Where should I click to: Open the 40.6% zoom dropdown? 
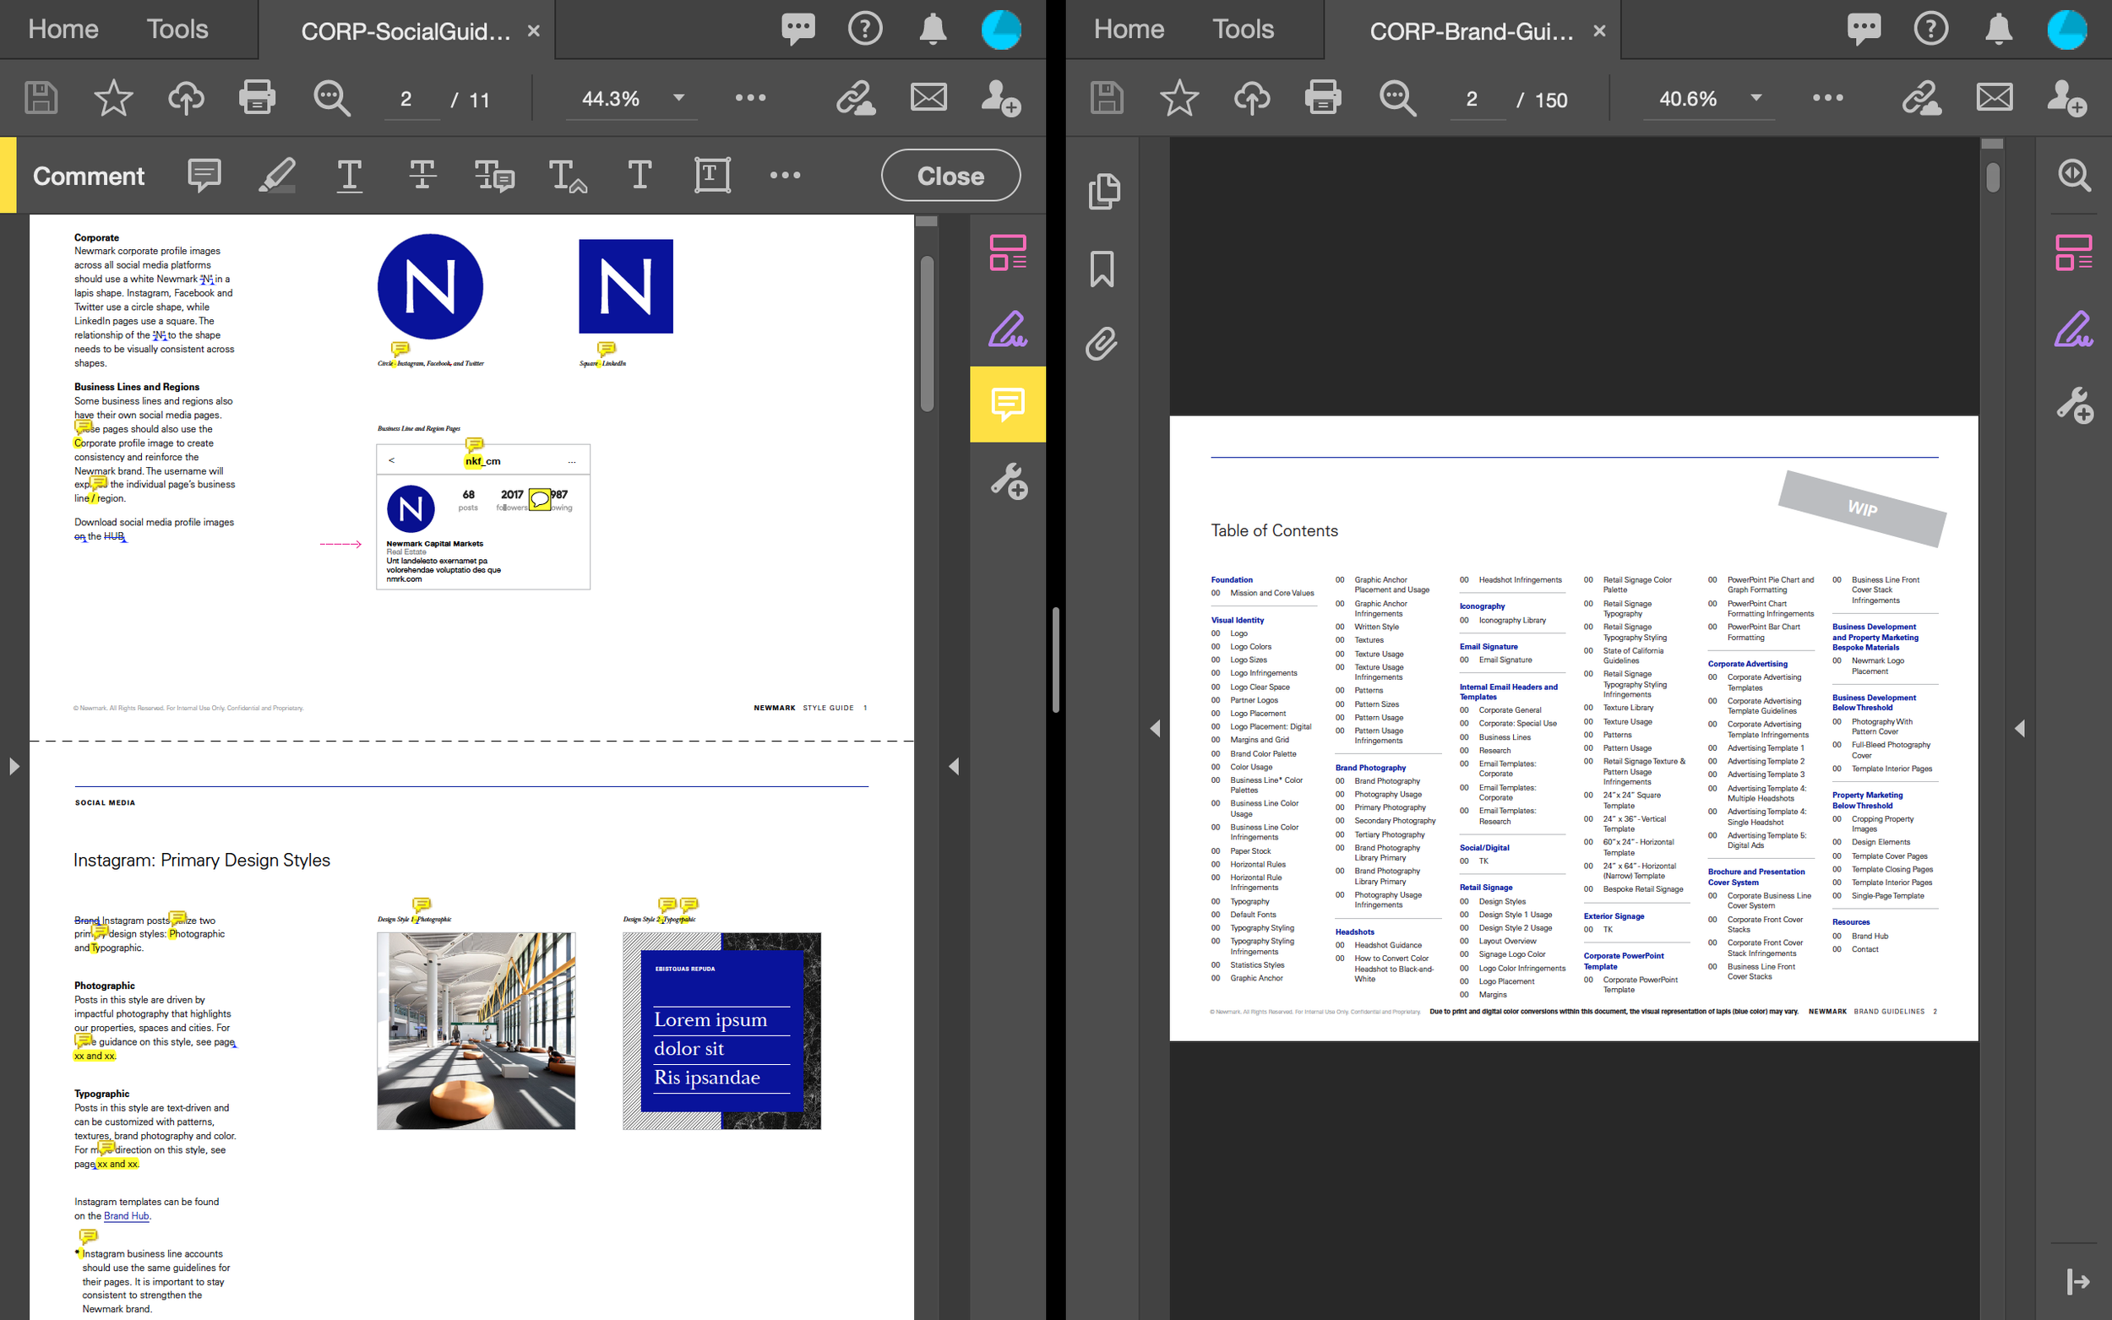tap(1755, 98)
